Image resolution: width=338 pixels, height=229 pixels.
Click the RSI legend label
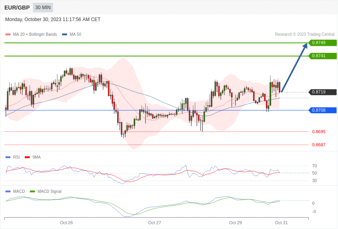16,157
